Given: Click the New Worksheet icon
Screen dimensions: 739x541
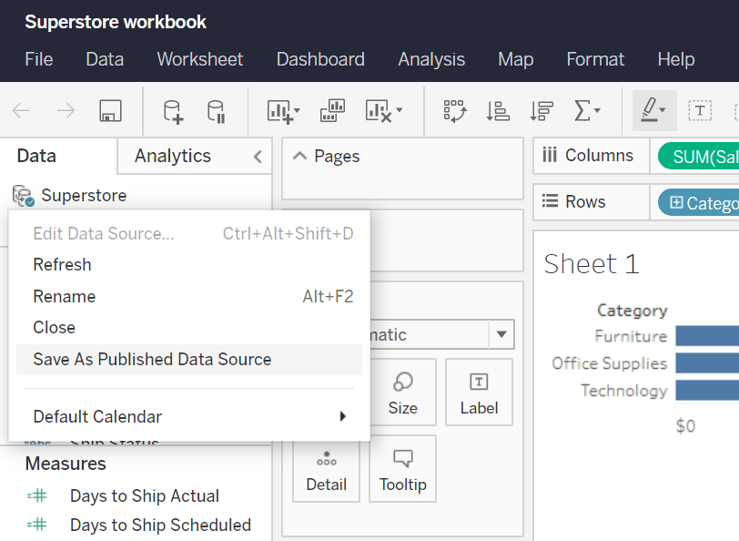Looking at the screenshot, I should 283,111.
